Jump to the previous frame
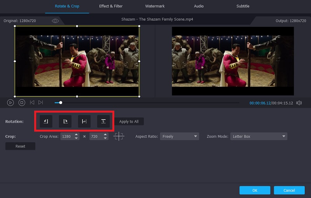The height and width of the screenshot is (198, 311). (32, 102)
